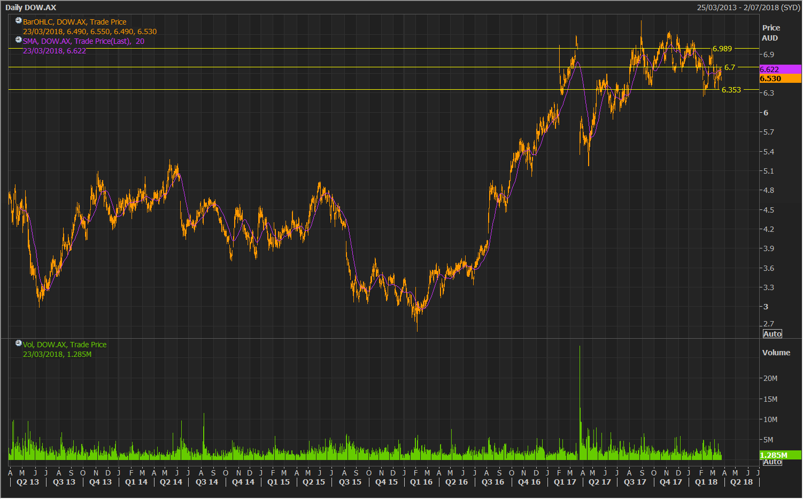Viewport: 803px width, 499px height.
Task: Click the Volume axis header
Action: coord(776,353)
